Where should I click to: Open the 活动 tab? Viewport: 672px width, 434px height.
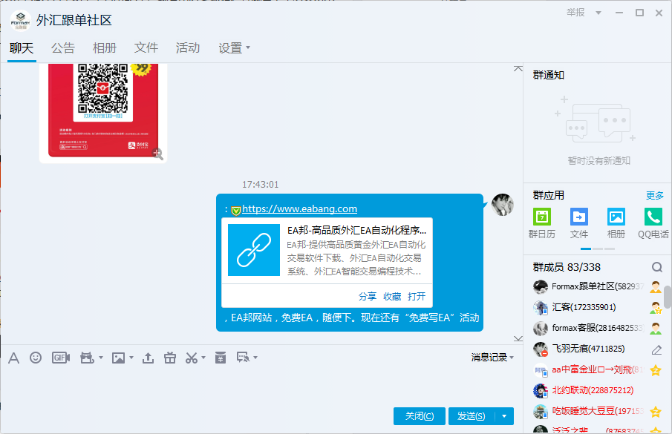(188, 48)
